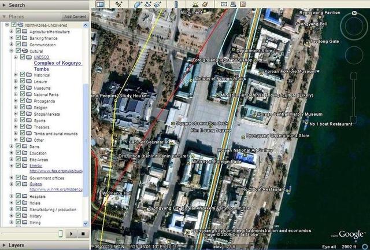Select the Add Image Overlay tool

coord(157,4)
